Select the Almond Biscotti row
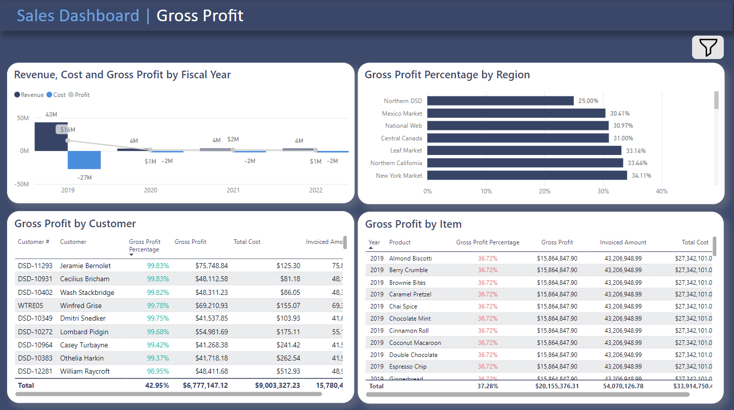Image resolution: width=734 pixels, height=410 pixels. tap(539, 258)
